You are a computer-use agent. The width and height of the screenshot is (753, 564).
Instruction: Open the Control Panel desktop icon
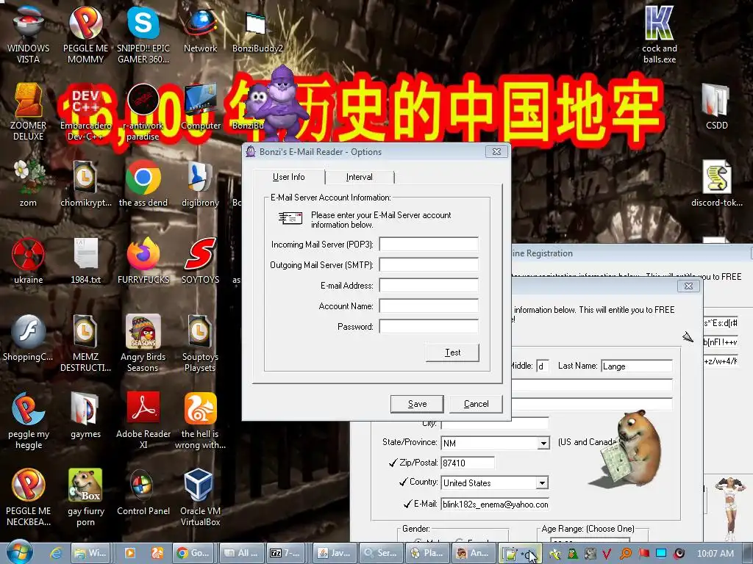(x=143, y=492)
